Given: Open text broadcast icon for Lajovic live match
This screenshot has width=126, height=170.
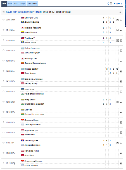Looking at the screenshot, I should [x=118, y=143].
